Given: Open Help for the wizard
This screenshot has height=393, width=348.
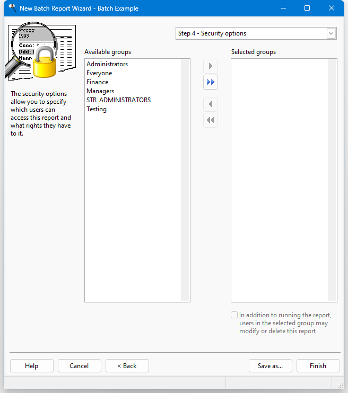Looking at the screenshot, I should click(x=31, y=366).
